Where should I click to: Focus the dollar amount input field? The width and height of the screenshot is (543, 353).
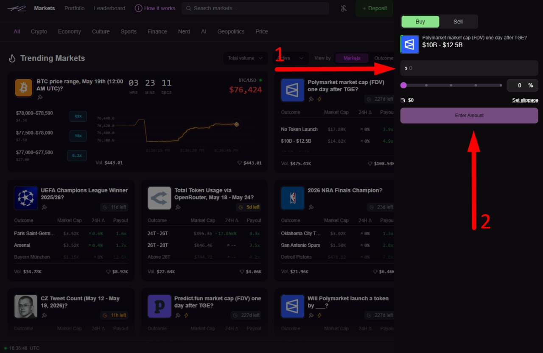(x=469, y=68)
